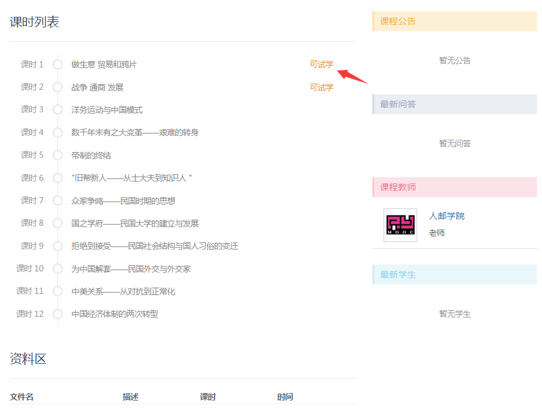
Task: Open lesson 数千年未有之大变革——艰难的转身
Action: click(x=135, y=132)
